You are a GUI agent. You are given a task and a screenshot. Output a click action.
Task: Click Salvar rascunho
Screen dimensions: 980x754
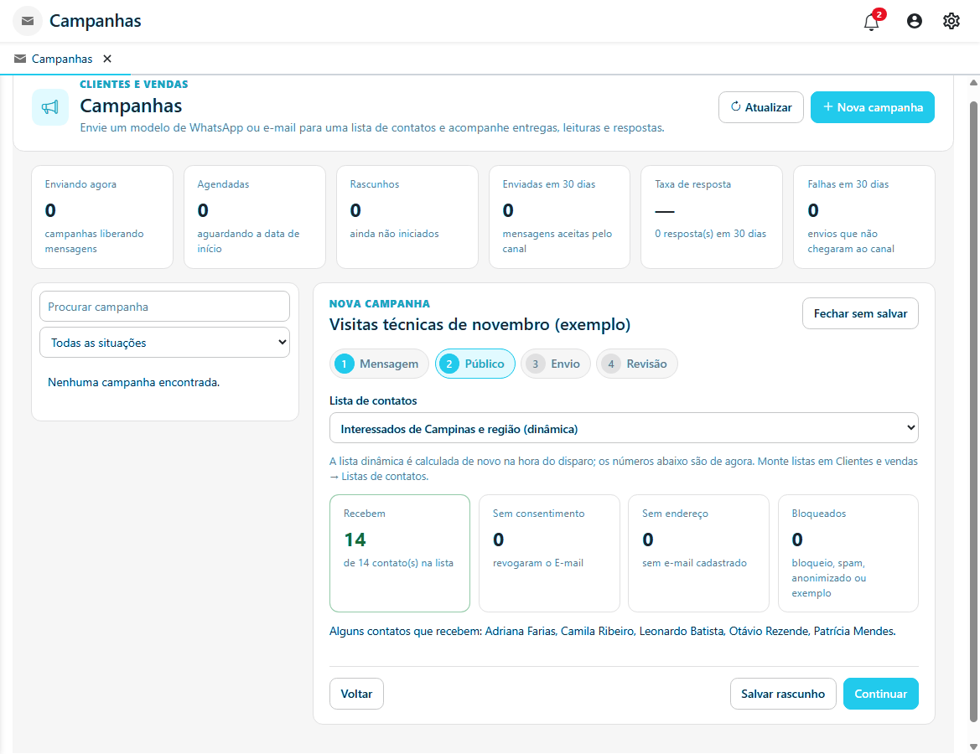coord(782,694)
